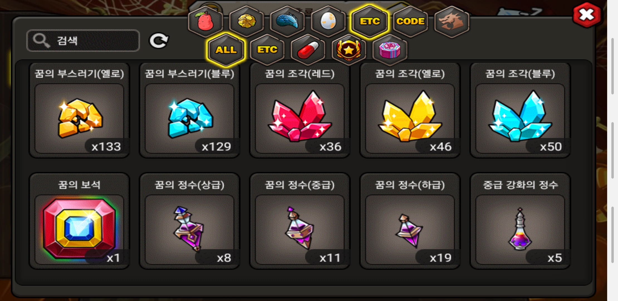Click the refresh arrow beside search
The width and height of the screenshot is (618, 301).
(x=159, y=41)
